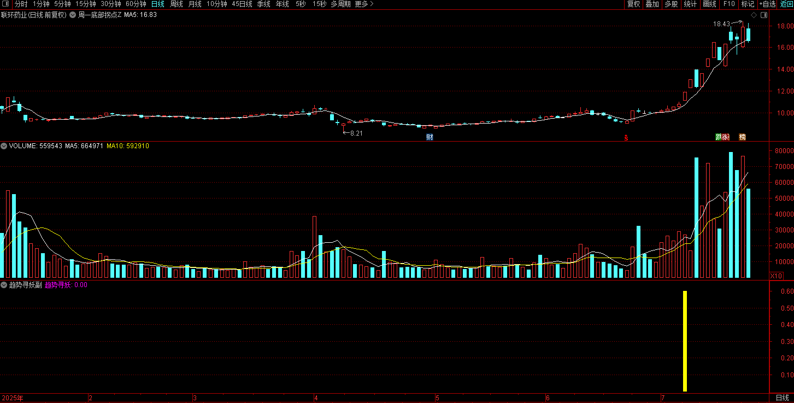Click the 涨 marker below recent candles

coord(725,137)
